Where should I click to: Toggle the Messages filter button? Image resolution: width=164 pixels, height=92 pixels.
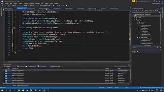coord(42,66)
